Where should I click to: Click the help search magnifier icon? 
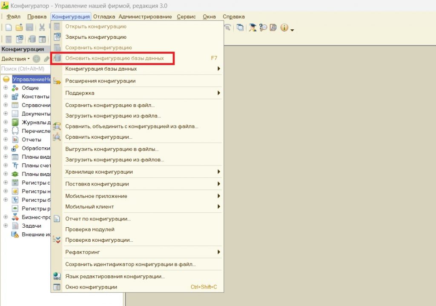click(263, 28)
